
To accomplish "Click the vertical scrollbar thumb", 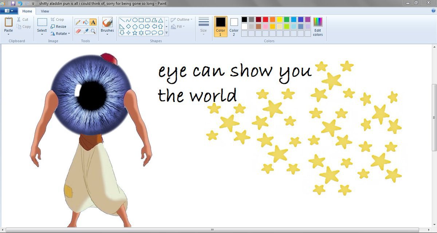I will (434, 118).
